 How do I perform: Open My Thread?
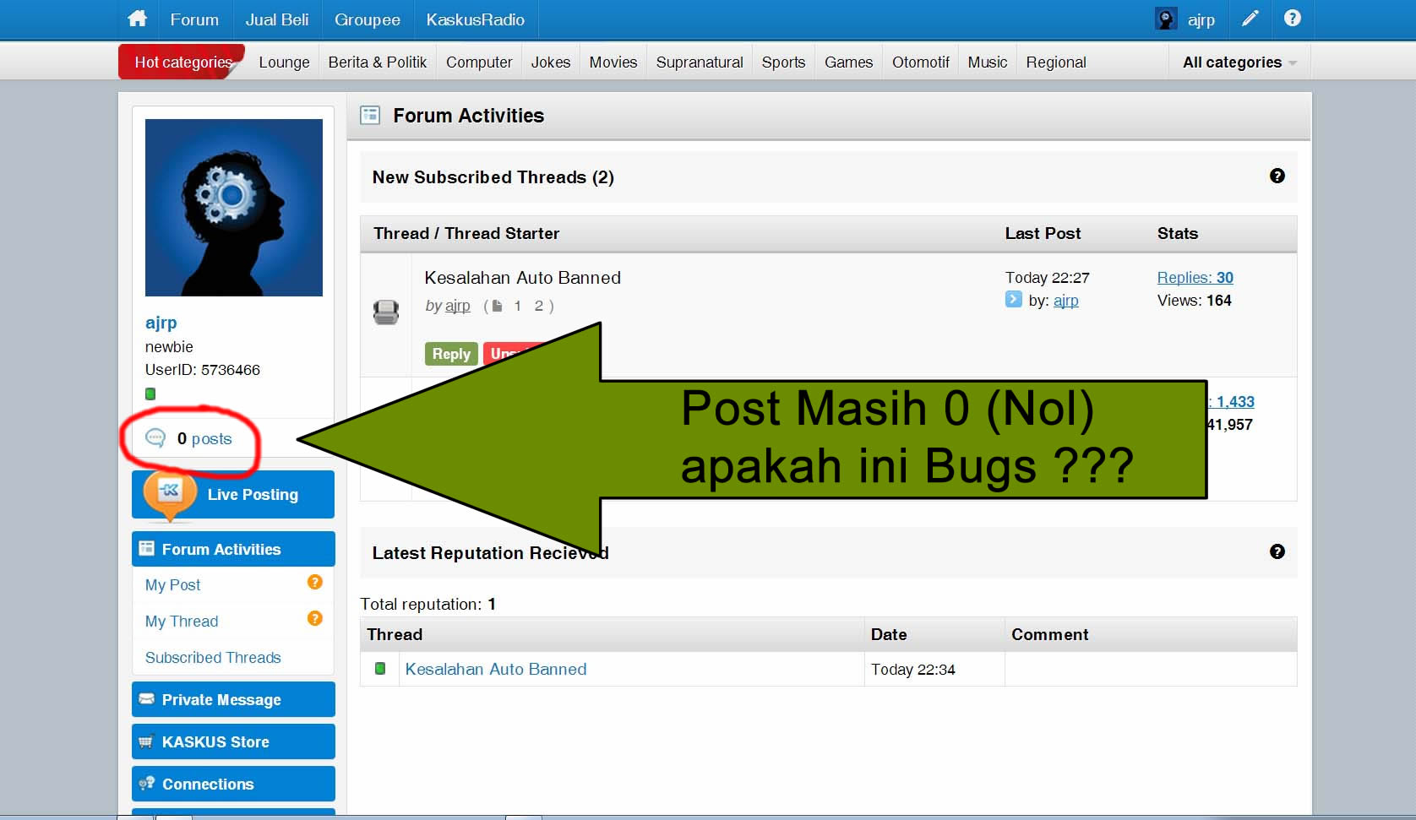182,621
